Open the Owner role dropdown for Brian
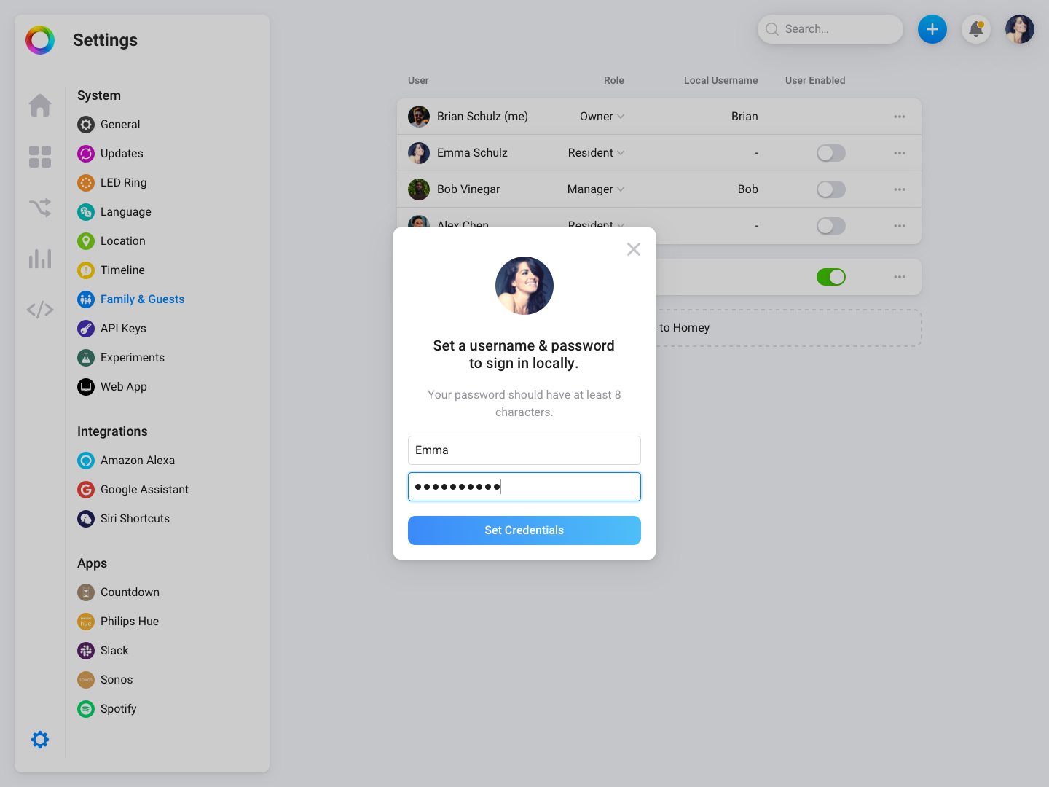The width and height of the screenshot is (1049, 787). click(x=602, y=117)
